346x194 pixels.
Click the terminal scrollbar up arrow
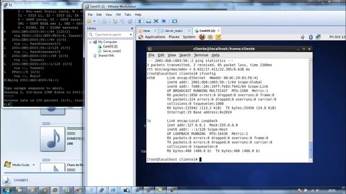tap(310, 60)
